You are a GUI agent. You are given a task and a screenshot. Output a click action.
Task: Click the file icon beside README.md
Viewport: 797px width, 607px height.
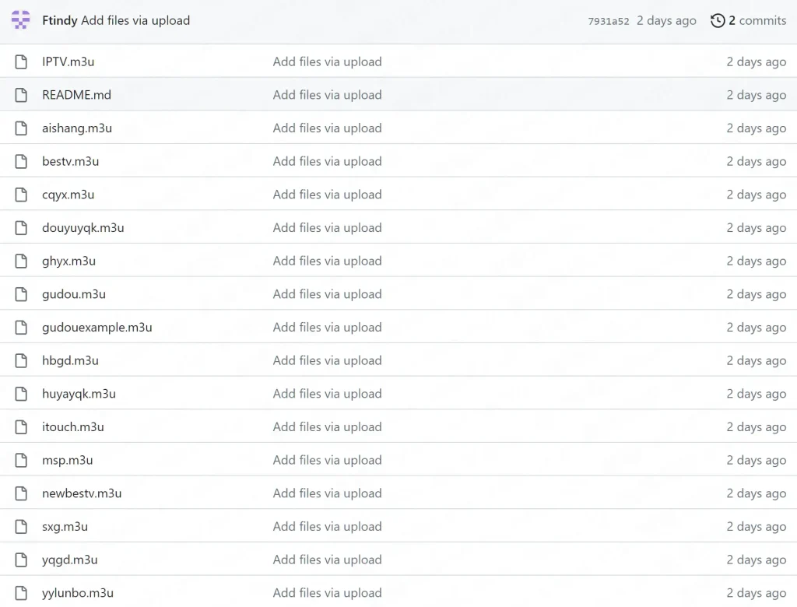click(21, 95)
